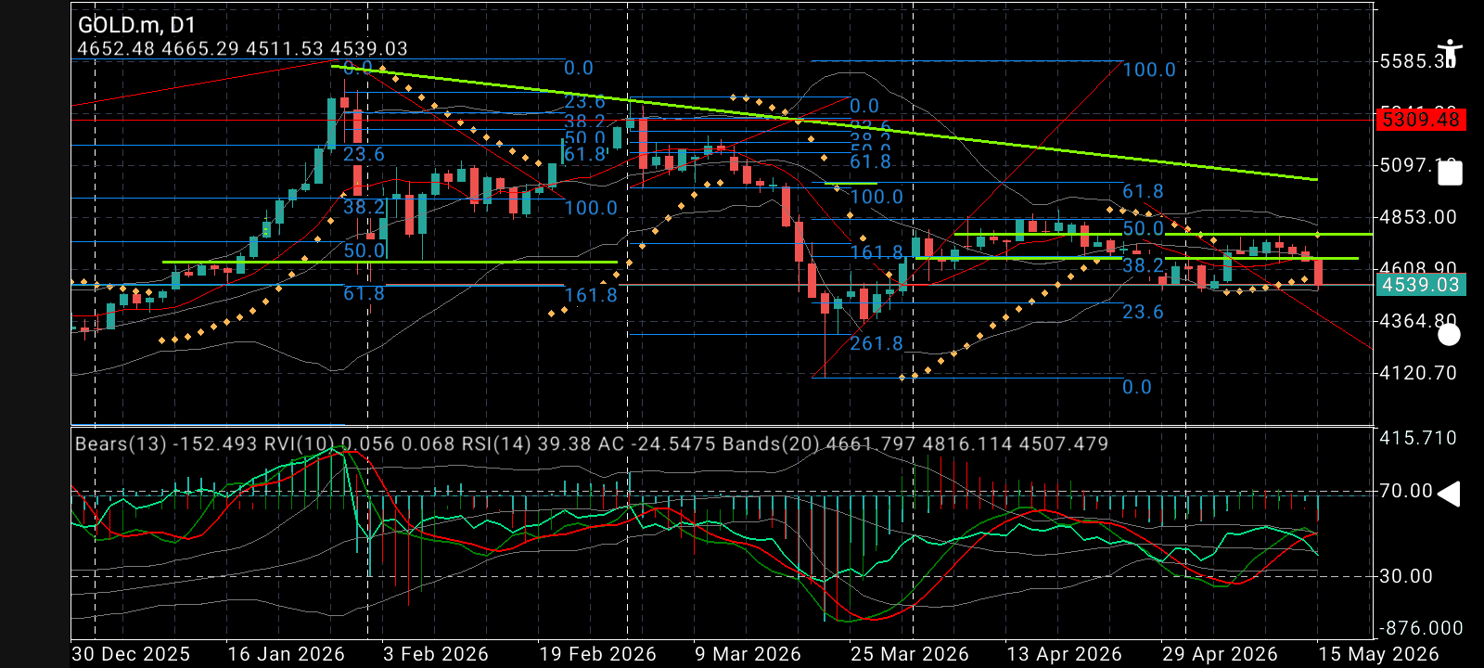Screen dimensions: 1484x668
Task: Select the 25 Mar 2026 date marker
Action: tap(909, 654)
